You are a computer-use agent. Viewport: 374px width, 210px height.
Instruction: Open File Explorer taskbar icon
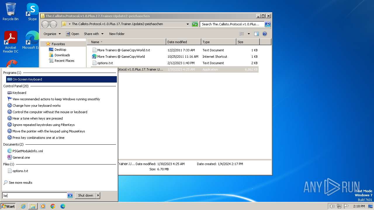coord(33,206)
